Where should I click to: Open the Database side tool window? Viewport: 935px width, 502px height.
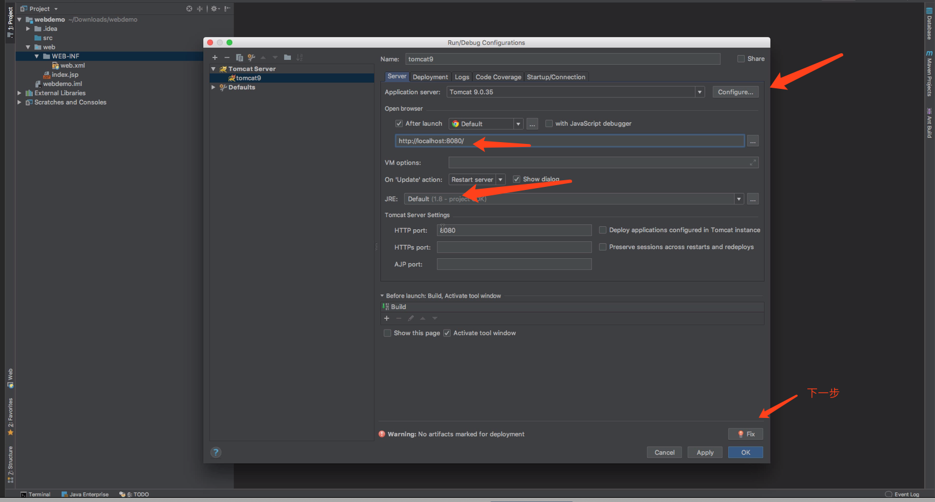click(x=930, y=23)
